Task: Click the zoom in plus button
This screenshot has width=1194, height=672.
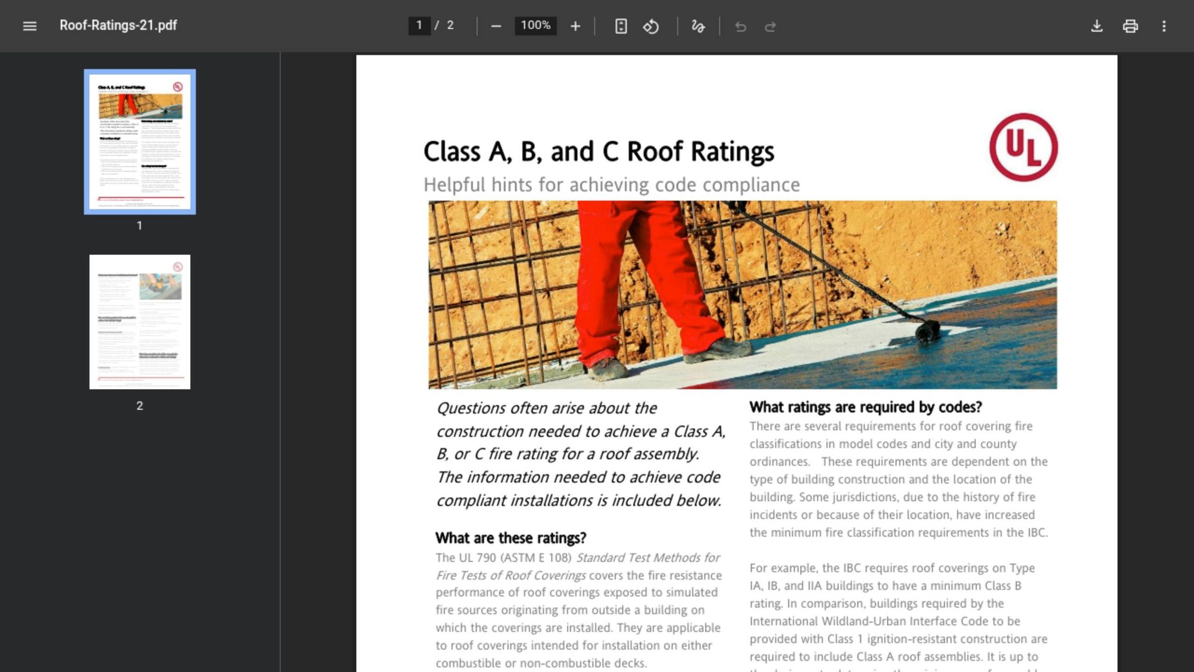Action: point(575,26)
